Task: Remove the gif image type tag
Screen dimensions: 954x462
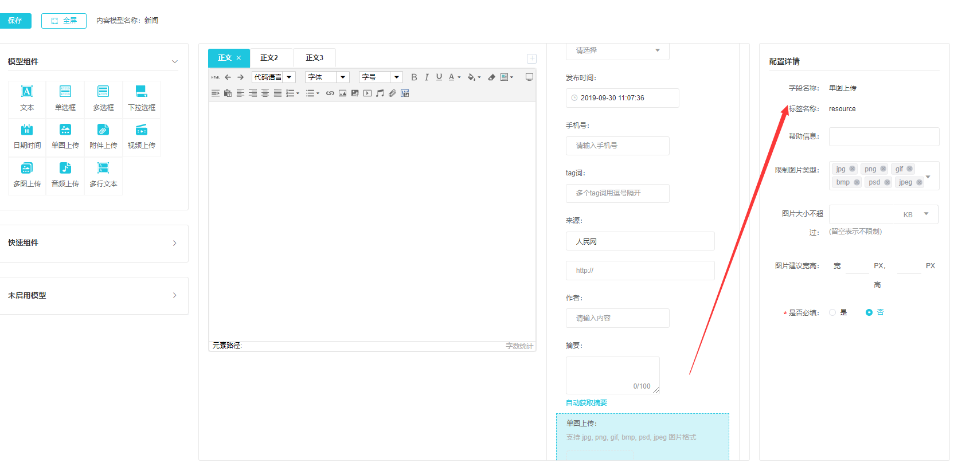Action: coord(909,169)
